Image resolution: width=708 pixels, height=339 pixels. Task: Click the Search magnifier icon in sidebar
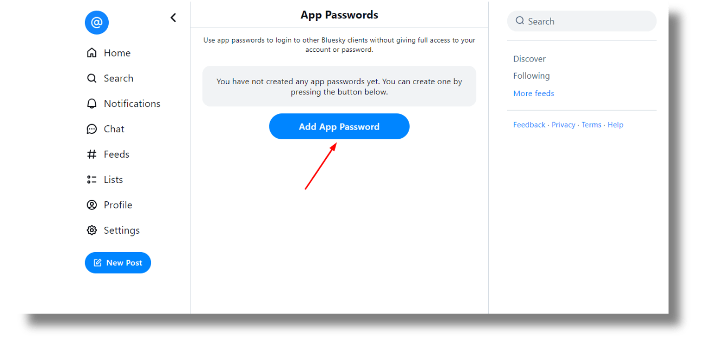click(x=92, y=78)
